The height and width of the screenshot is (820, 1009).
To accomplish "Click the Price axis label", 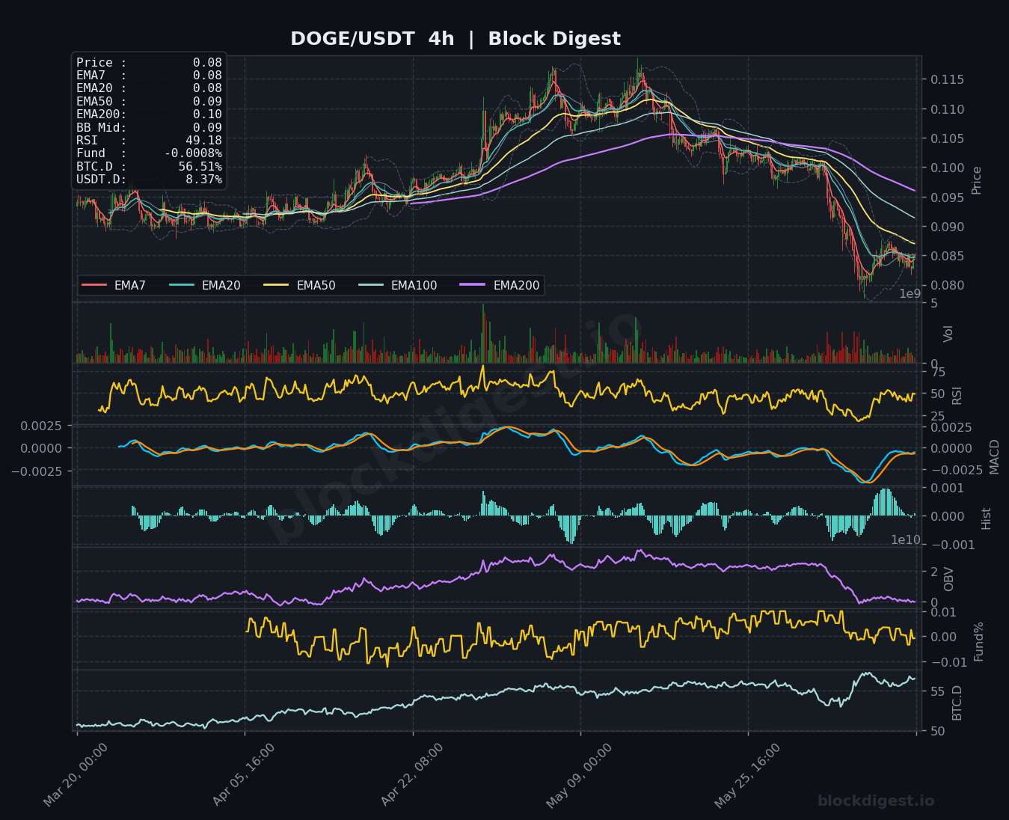I will (977, 180).
